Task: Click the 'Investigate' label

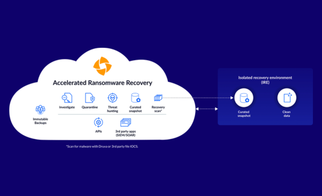Action: tap(67, 107)
